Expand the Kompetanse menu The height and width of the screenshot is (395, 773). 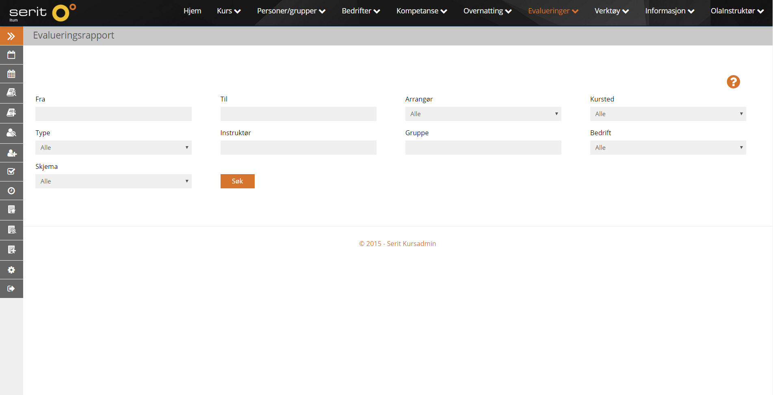pos(422,11)
